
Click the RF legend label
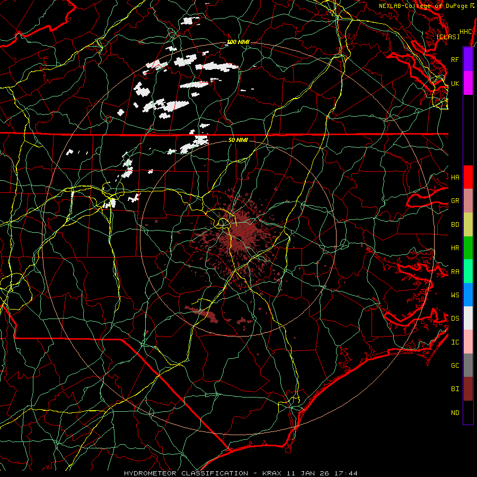tap(455, 59)
